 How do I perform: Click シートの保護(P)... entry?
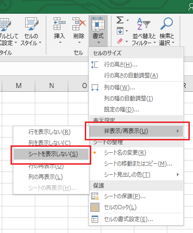(136, 196)
